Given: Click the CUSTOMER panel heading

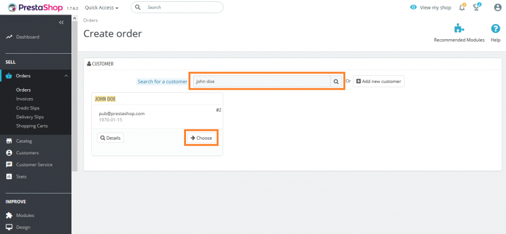Looking at the screenshot, I should point(100,64).
